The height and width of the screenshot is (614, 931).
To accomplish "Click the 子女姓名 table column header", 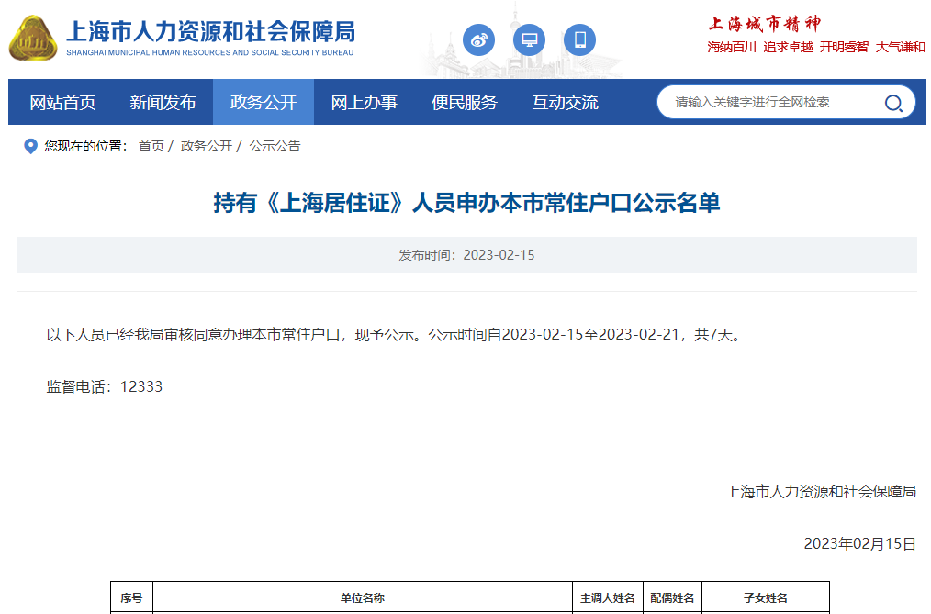I will (x=766, y=598).
